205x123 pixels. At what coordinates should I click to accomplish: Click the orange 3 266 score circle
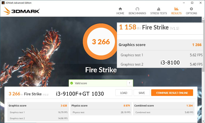point(101,42)
